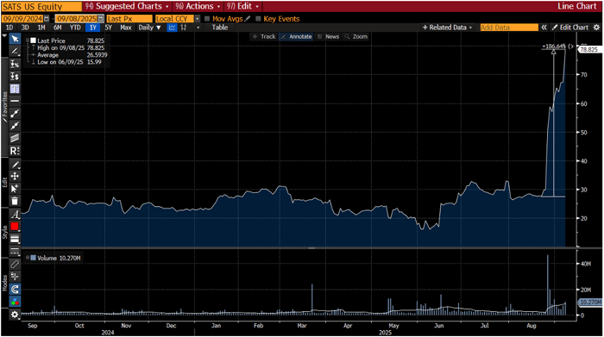Image resolution: width=604 pixels, height=337 pixels.
Task: Select the 5Y range tab
Action: pyautogui.click(x=109, y=28)
